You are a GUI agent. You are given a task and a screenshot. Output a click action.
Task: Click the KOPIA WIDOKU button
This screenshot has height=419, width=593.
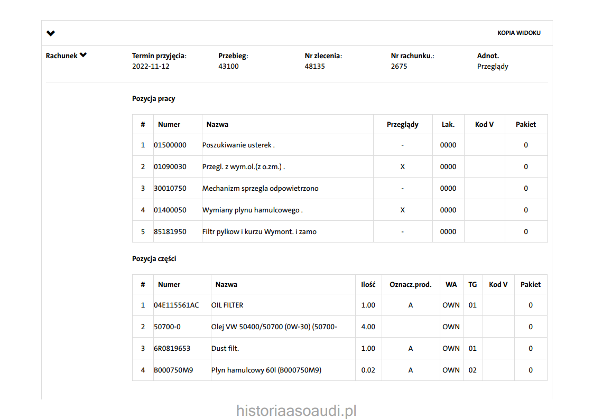pos(518,33)
